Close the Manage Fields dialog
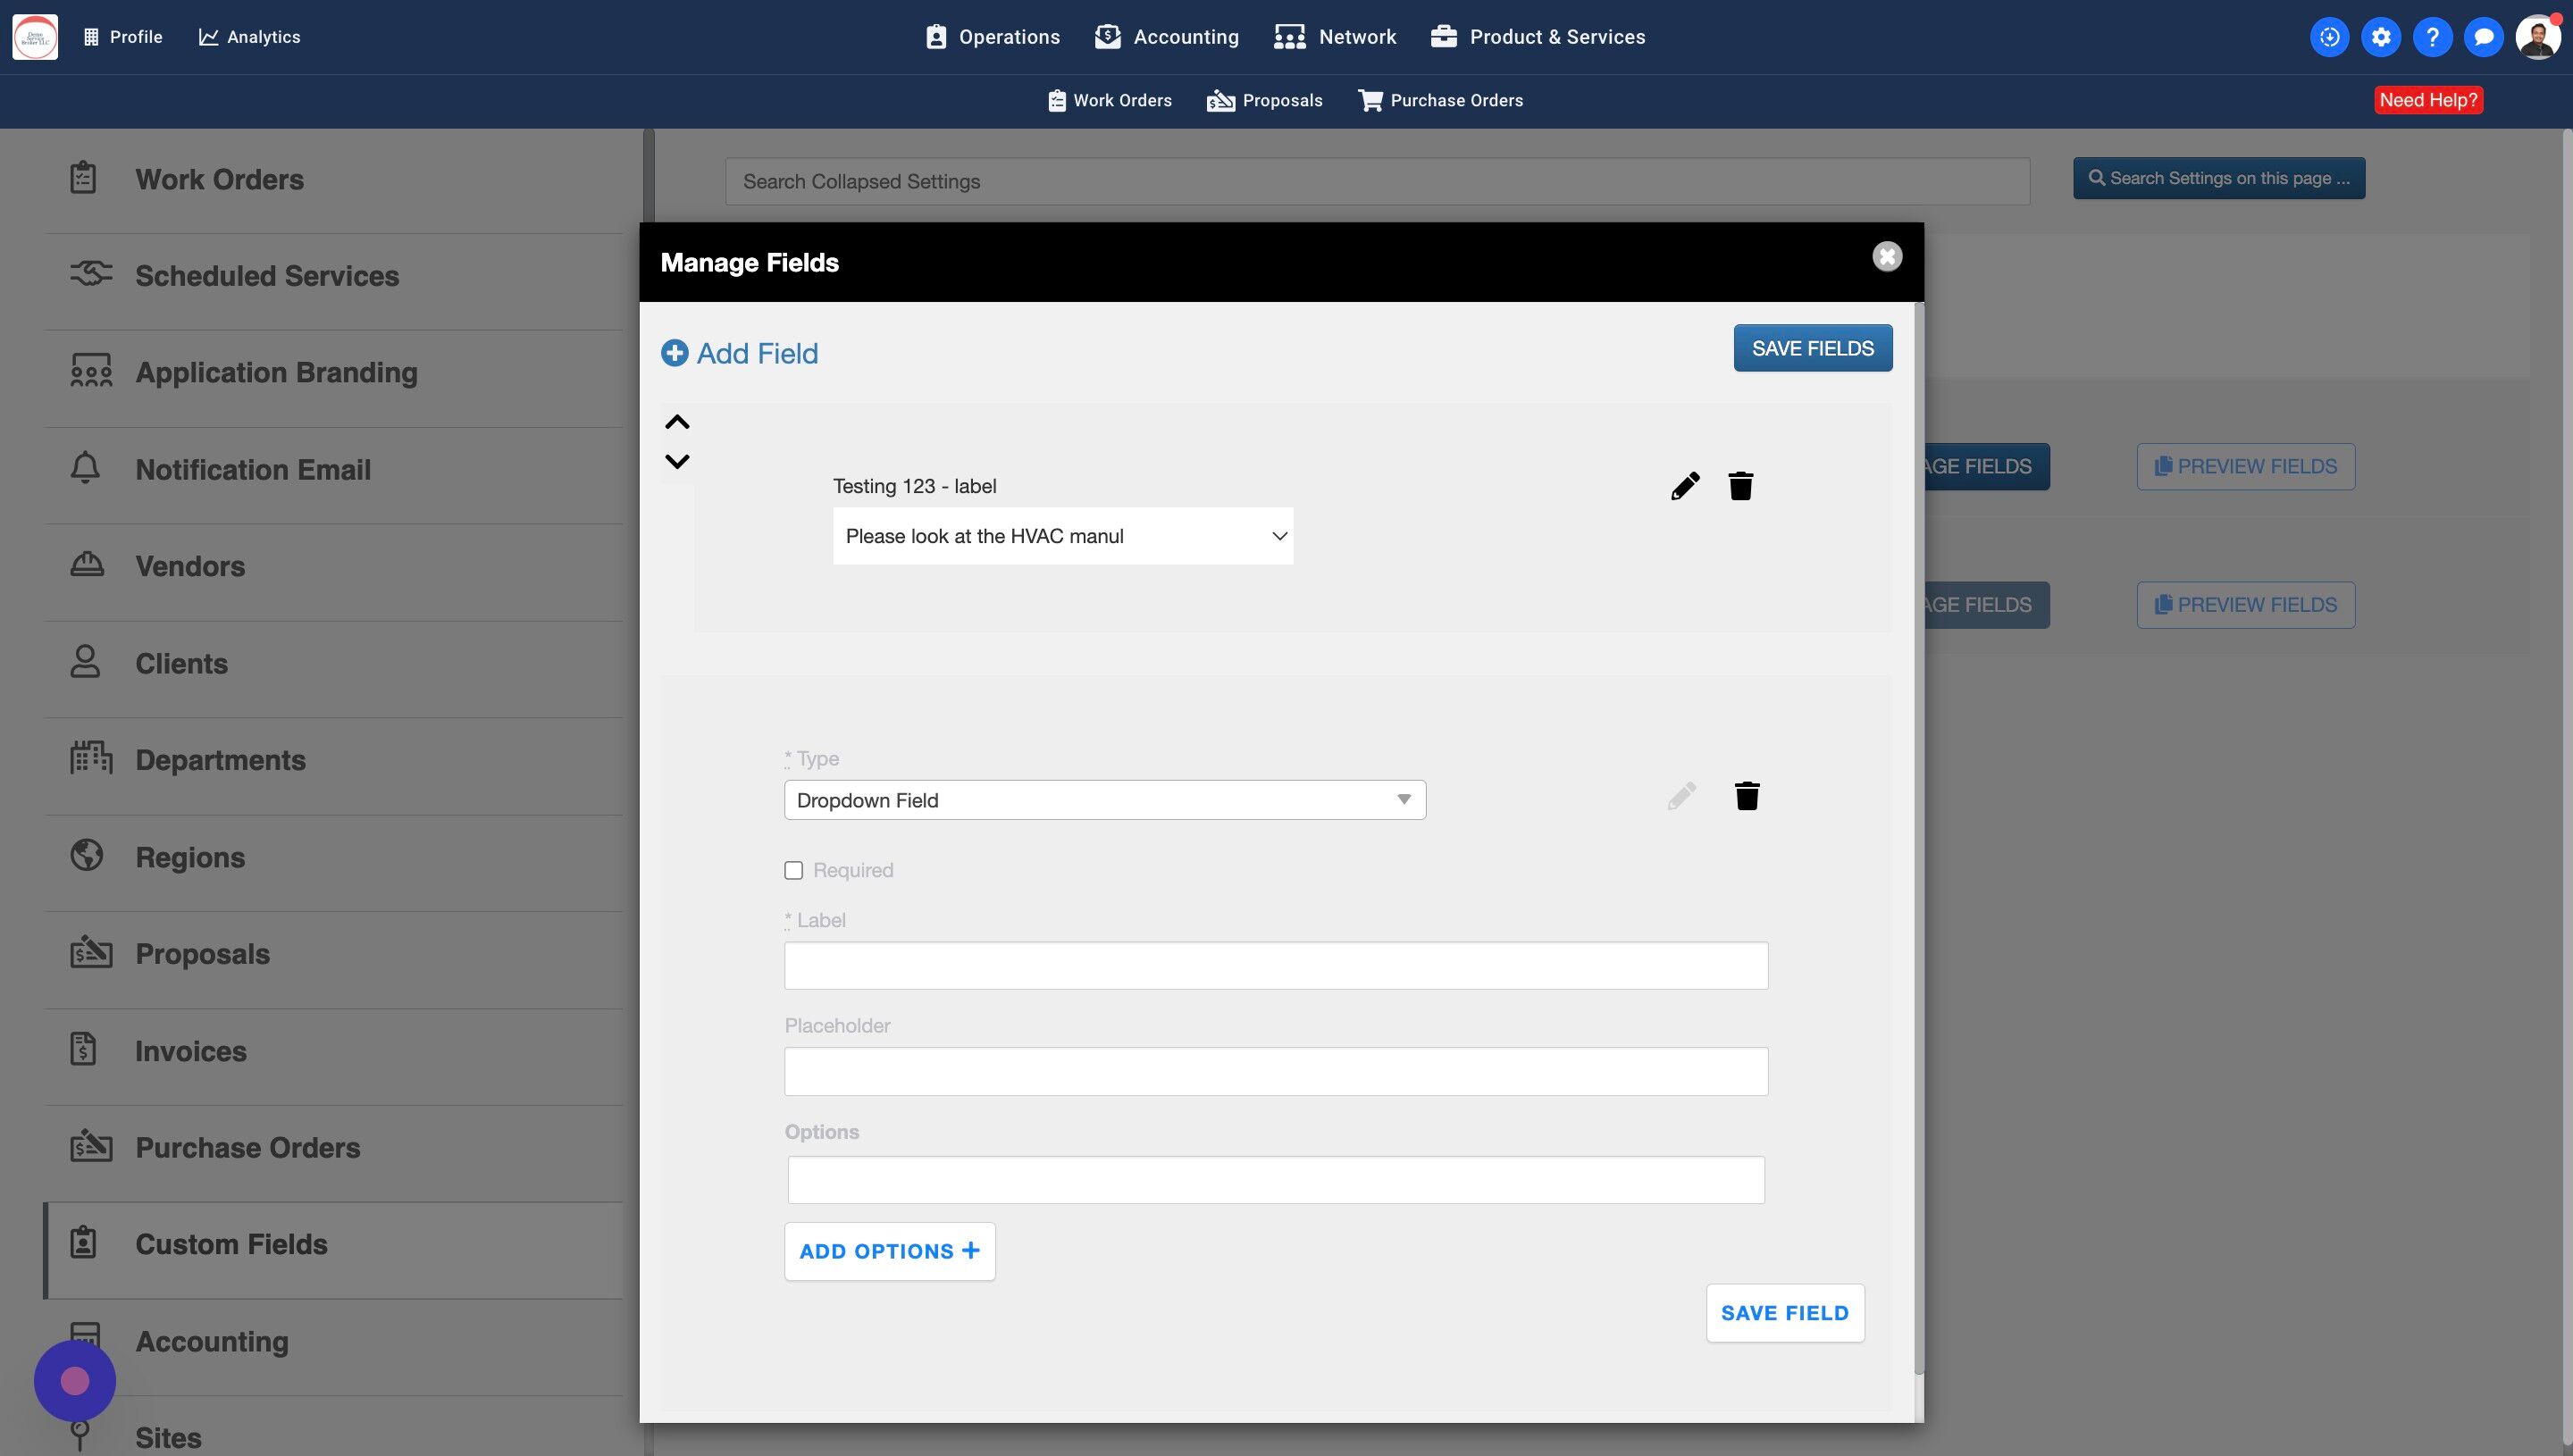Image resolution: width=2573 pixels, height=1456 pixels. tap(1886, 257)
